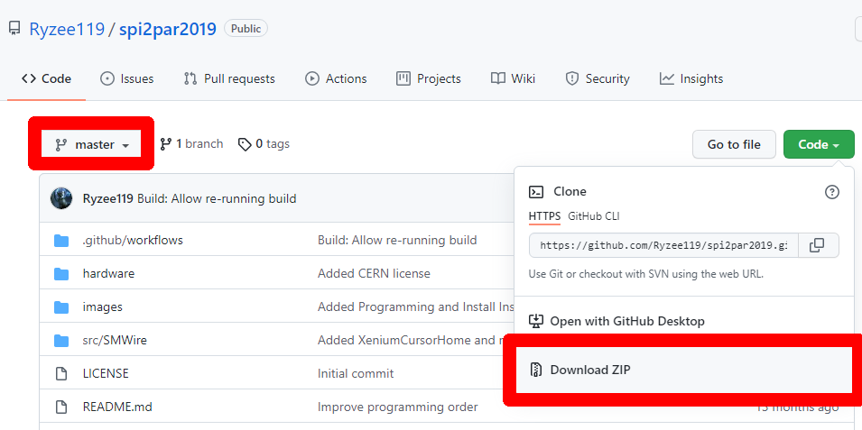Click the desktop download icon beside GitHub Desktop
This screenshot has height=430, width=862.
pyautogui.click(x=536, y=321)
